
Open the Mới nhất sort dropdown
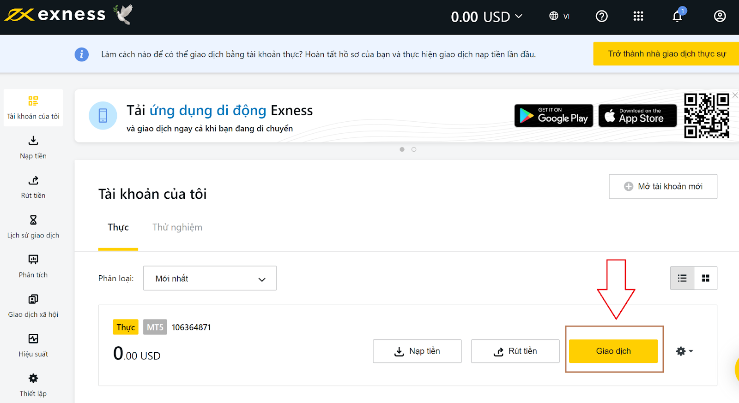(x=210, y=278)
